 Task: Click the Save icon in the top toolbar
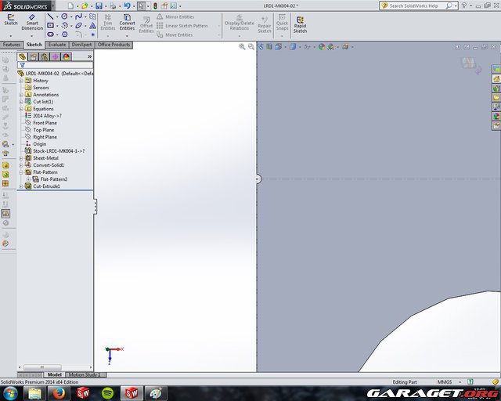click(99, 5)
